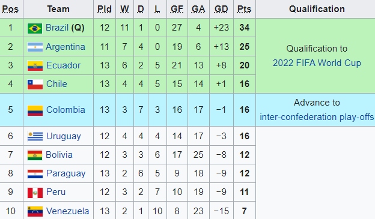
Task: Open the Venezuela team link
Action: coord(67,211)
